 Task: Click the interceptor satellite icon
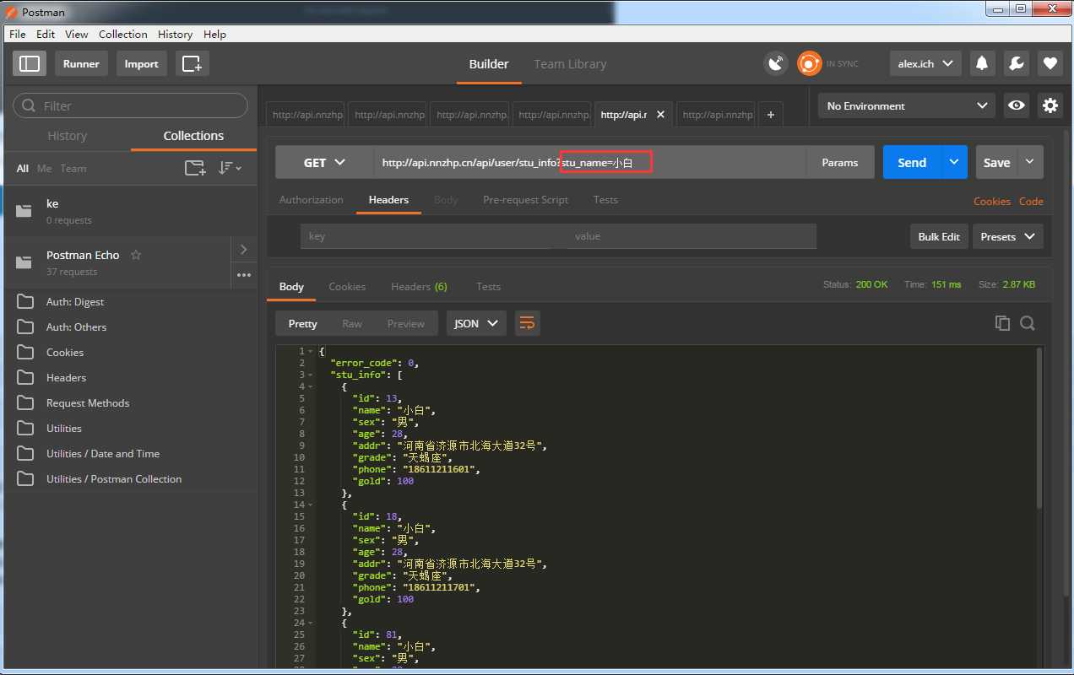pyautogui.click(x=775, y=63)
